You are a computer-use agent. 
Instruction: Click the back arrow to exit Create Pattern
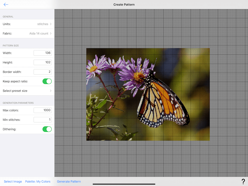[x=6, y=4]
